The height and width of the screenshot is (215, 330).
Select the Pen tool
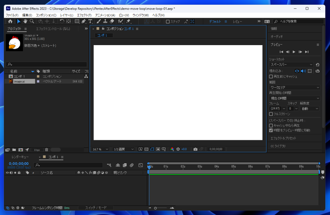click(83, 21)
